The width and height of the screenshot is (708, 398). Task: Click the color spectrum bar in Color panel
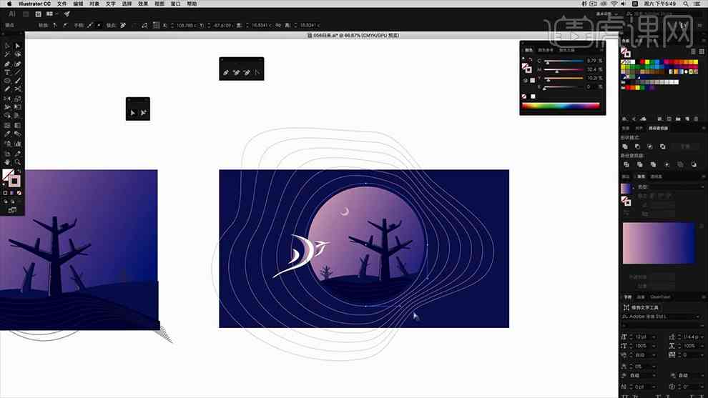pos(561,106)
